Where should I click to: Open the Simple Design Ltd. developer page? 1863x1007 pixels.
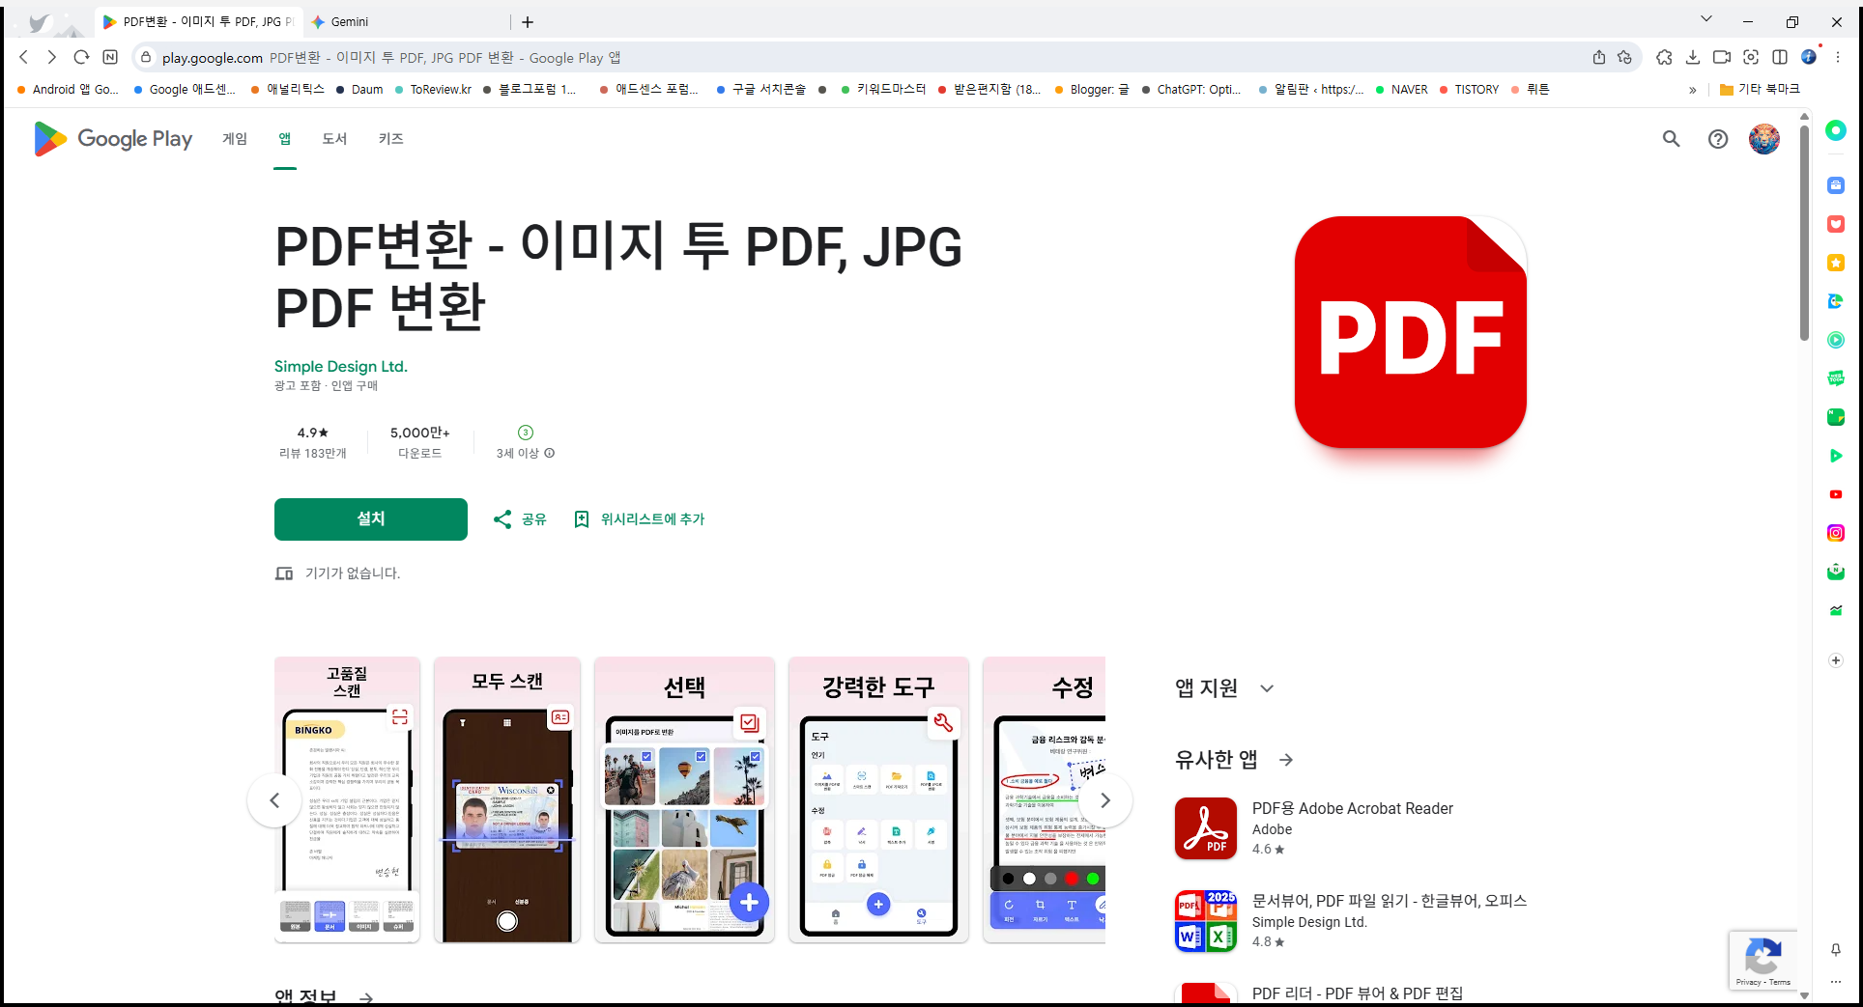(340, 366)
